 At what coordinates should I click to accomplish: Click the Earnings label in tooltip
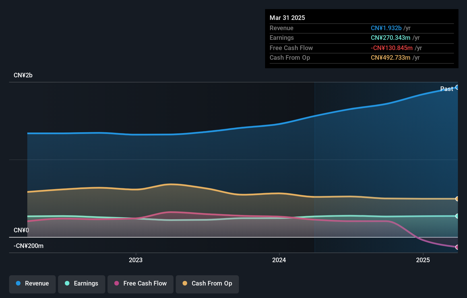tap(282, 38)
